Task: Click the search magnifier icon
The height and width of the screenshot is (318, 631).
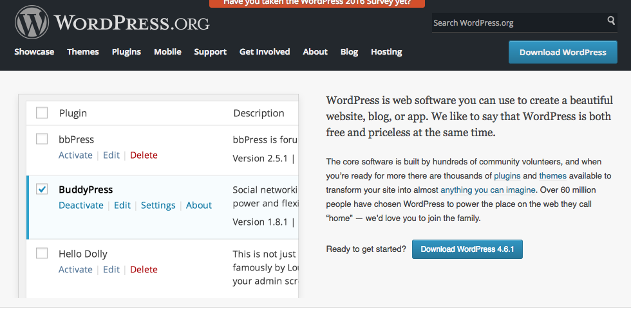Action: pyautogui.click(x=611, y=21)
